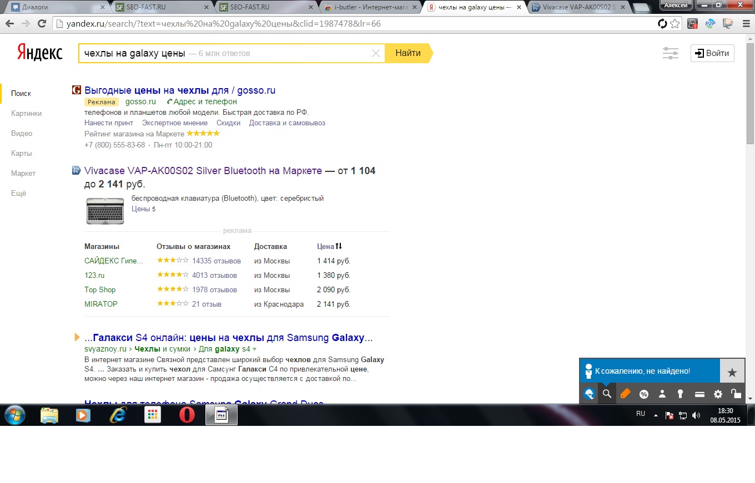Screen dimensions: 755x483
Task: Select Картинки in the left sidebar
Action: (x=26, y=113)
